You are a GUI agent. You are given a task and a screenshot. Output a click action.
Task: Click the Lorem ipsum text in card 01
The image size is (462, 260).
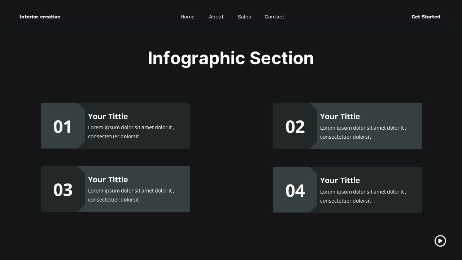point(131,132)
